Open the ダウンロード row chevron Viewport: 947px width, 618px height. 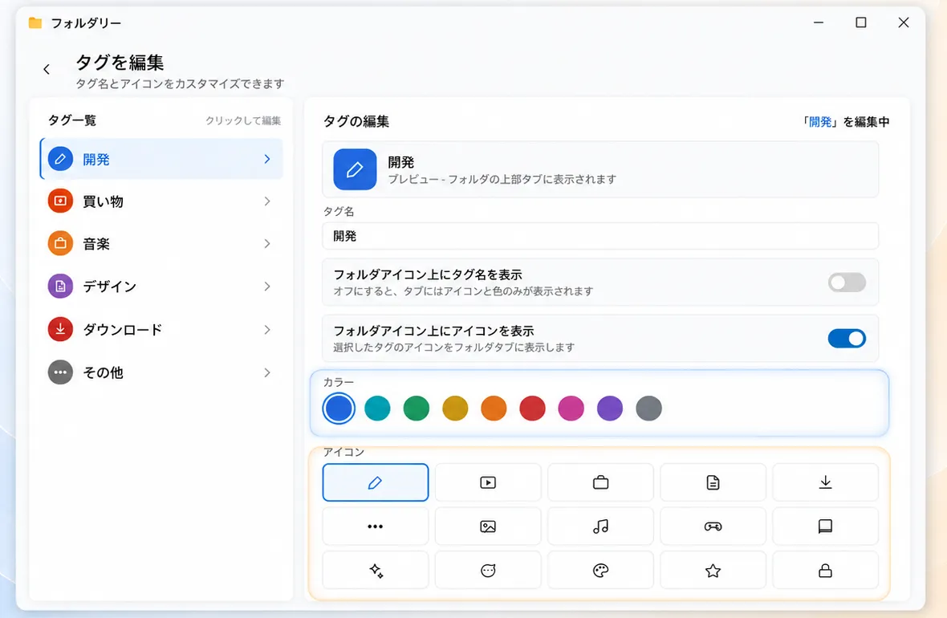click(x=267, y=330)
